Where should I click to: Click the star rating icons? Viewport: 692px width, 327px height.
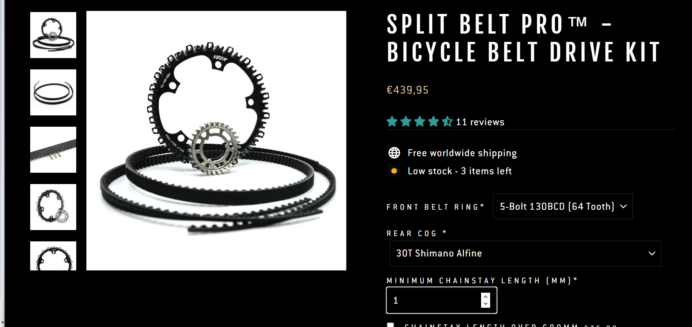tap(420, 121)
